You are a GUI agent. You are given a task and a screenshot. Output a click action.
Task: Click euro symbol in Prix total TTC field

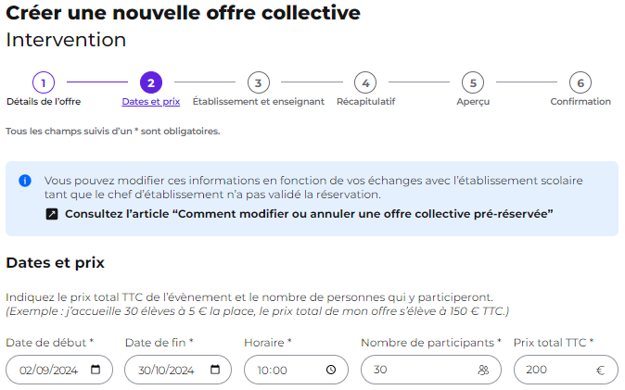tap(600, 371)
